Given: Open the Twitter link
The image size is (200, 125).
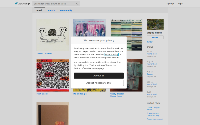Looking at the screenshot, I should (x=150, y=42).
